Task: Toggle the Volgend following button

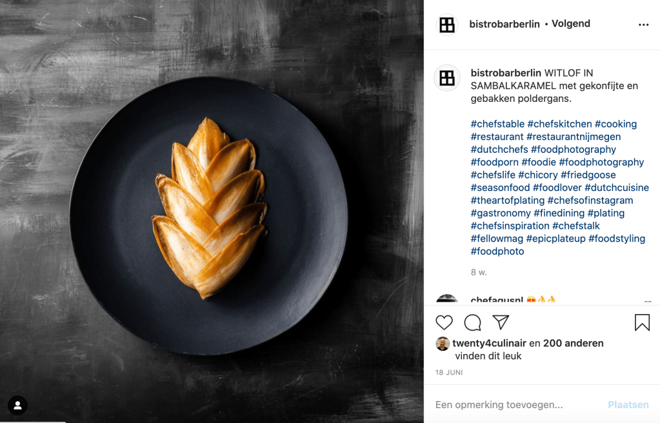Action: tap(571, 24)
